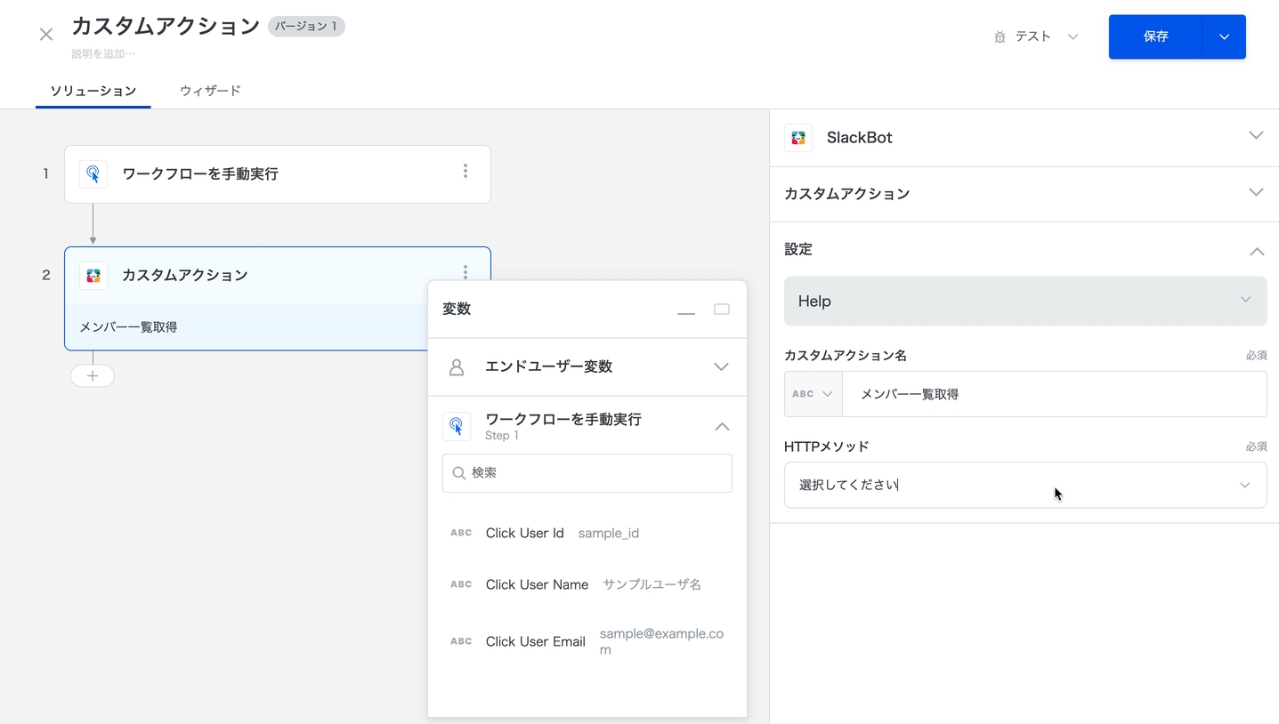The height and width of the screenshot is (724, 1279).
Task: Collapse the ワークフローを手動実行 variables section
Action: coord(721,427)
